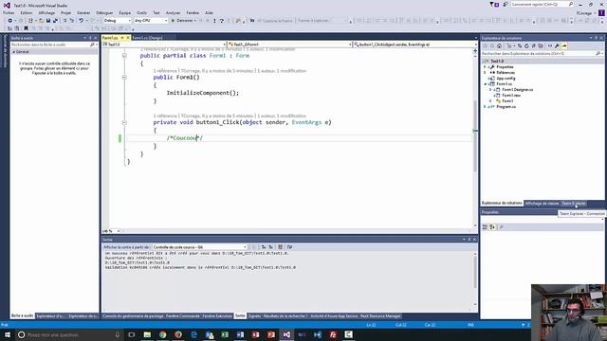Open the editor zoom level dropdown
This screenshot has height=341, width=607.
[119, 231]
